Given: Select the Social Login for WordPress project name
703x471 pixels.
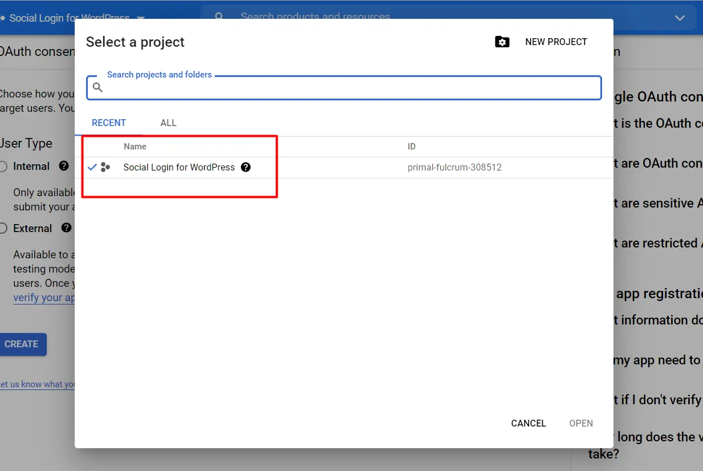Looking at the screenshot, I should 179,167.
